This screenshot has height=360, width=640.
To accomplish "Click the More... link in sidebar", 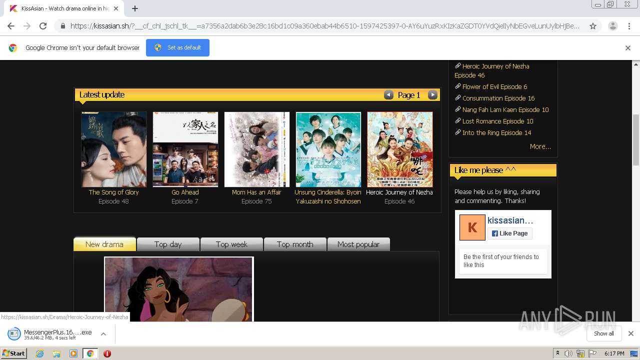I will pos(540,146).
